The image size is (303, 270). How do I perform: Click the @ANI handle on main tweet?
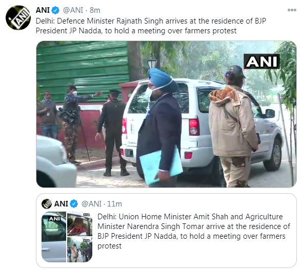point(73,10)
